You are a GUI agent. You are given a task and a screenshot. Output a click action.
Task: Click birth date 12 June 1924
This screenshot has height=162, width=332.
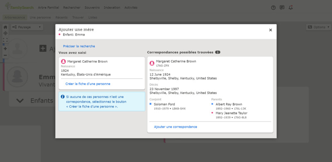160,74
